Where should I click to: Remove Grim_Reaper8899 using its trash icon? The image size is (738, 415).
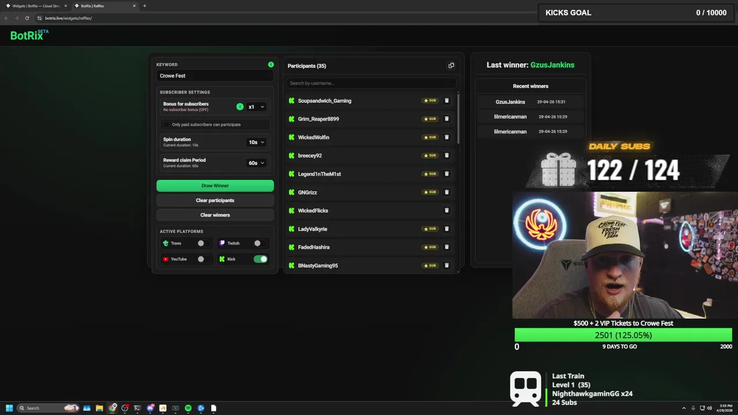(446, 119)
